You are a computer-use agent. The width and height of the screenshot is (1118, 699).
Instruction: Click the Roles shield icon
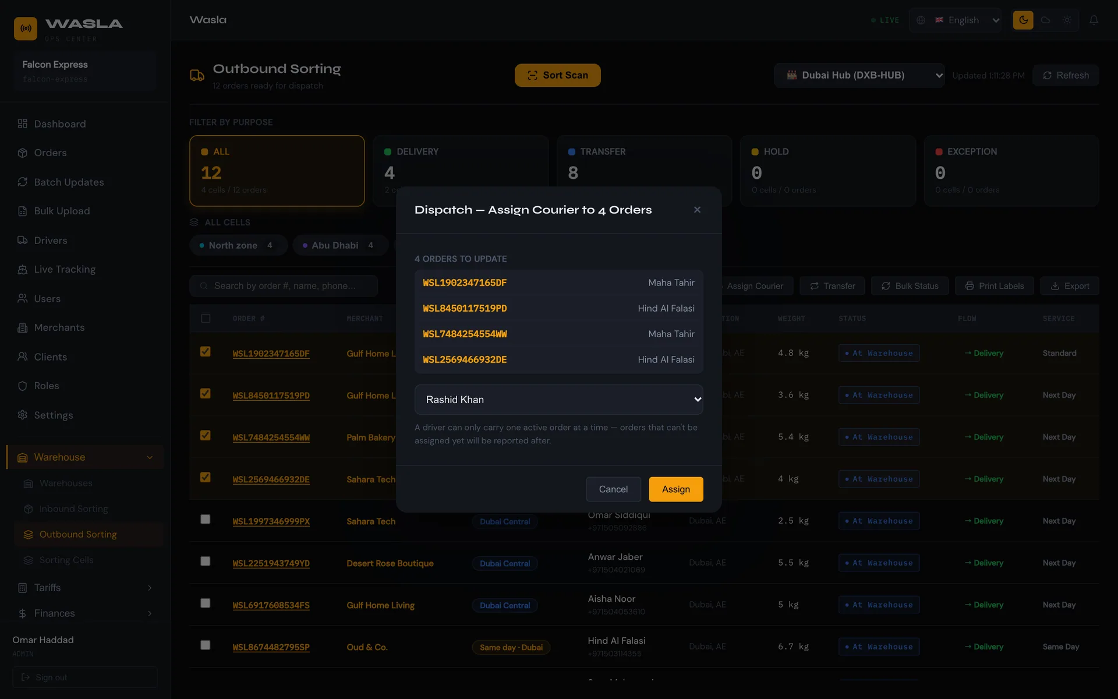click(23, 386)
